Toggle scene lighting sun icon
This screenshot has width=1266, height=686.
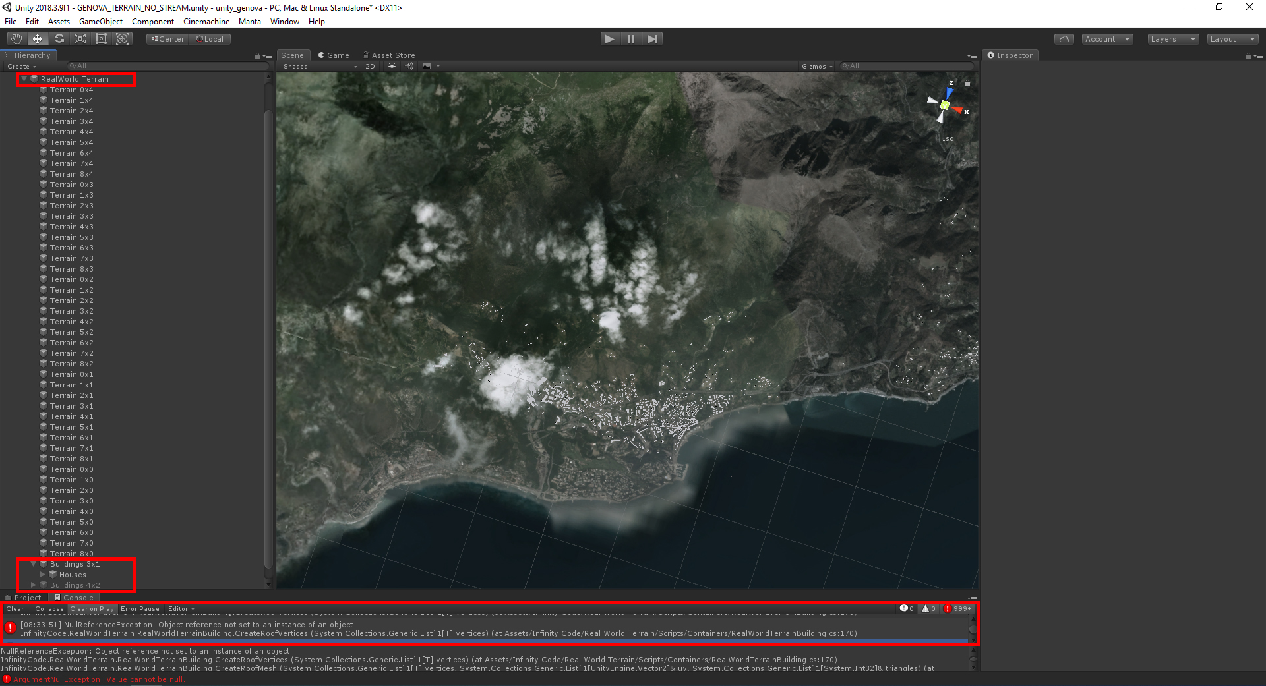coord(392,66)
